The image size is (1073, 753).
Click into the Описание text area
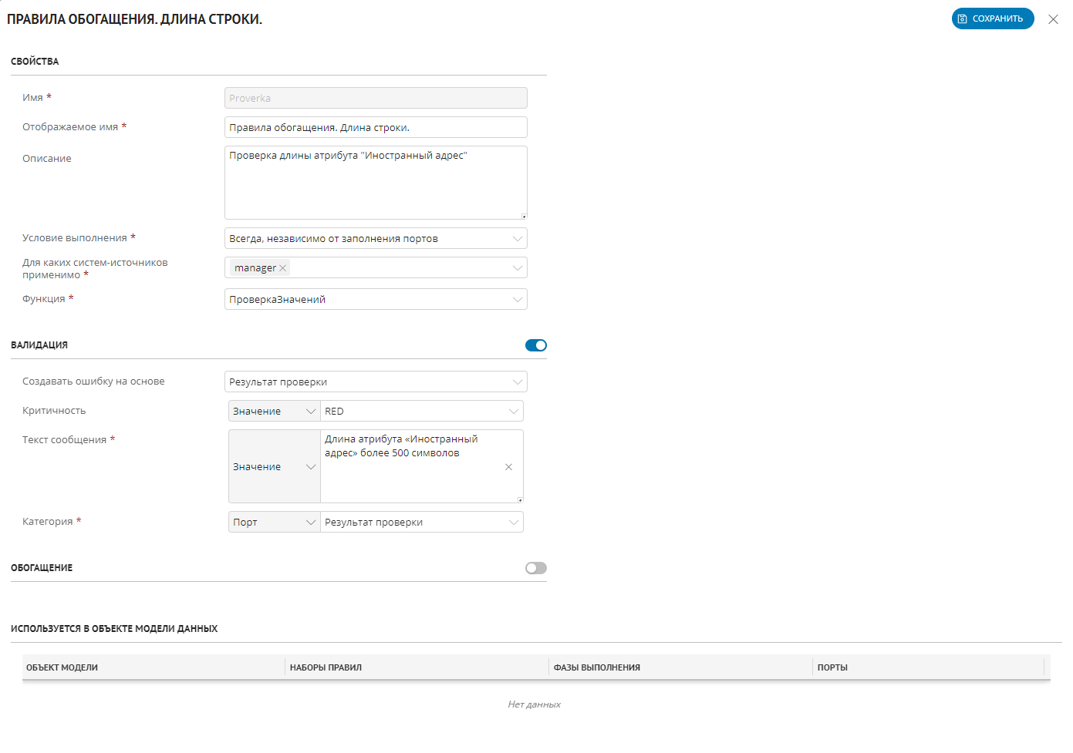tap(376, 185)
